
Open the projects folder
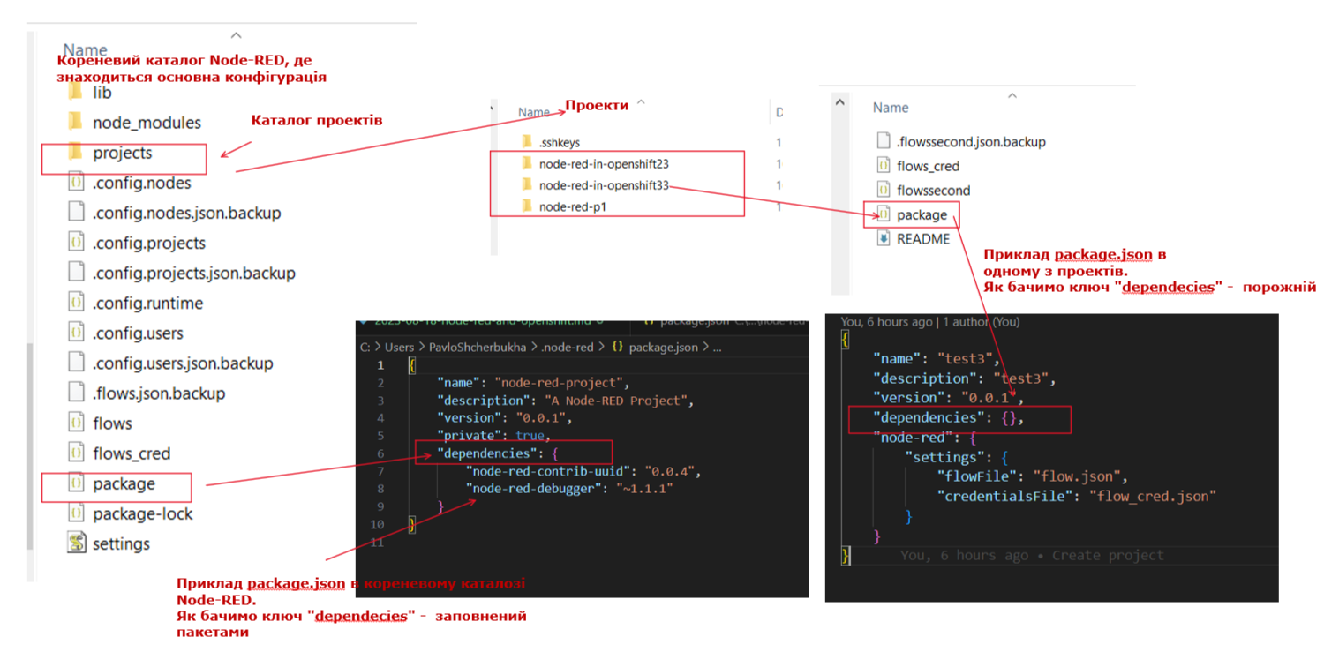click(122, 153)
